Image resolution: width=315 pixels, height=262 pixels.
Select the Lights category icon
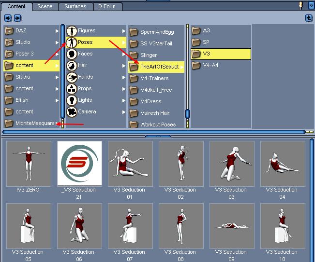pos(72,100)
